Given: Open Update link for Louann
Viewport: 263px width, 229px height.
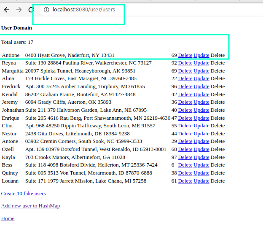Looking at the screenshot, I should point(201,181).
